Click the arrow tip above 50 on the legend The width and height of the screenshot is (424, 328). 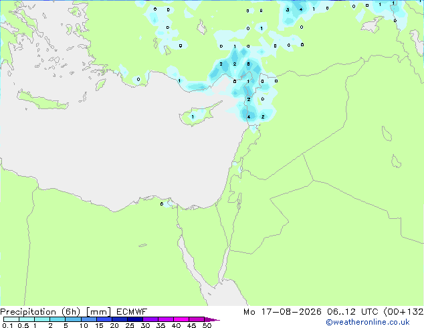[x=212, y=319]
